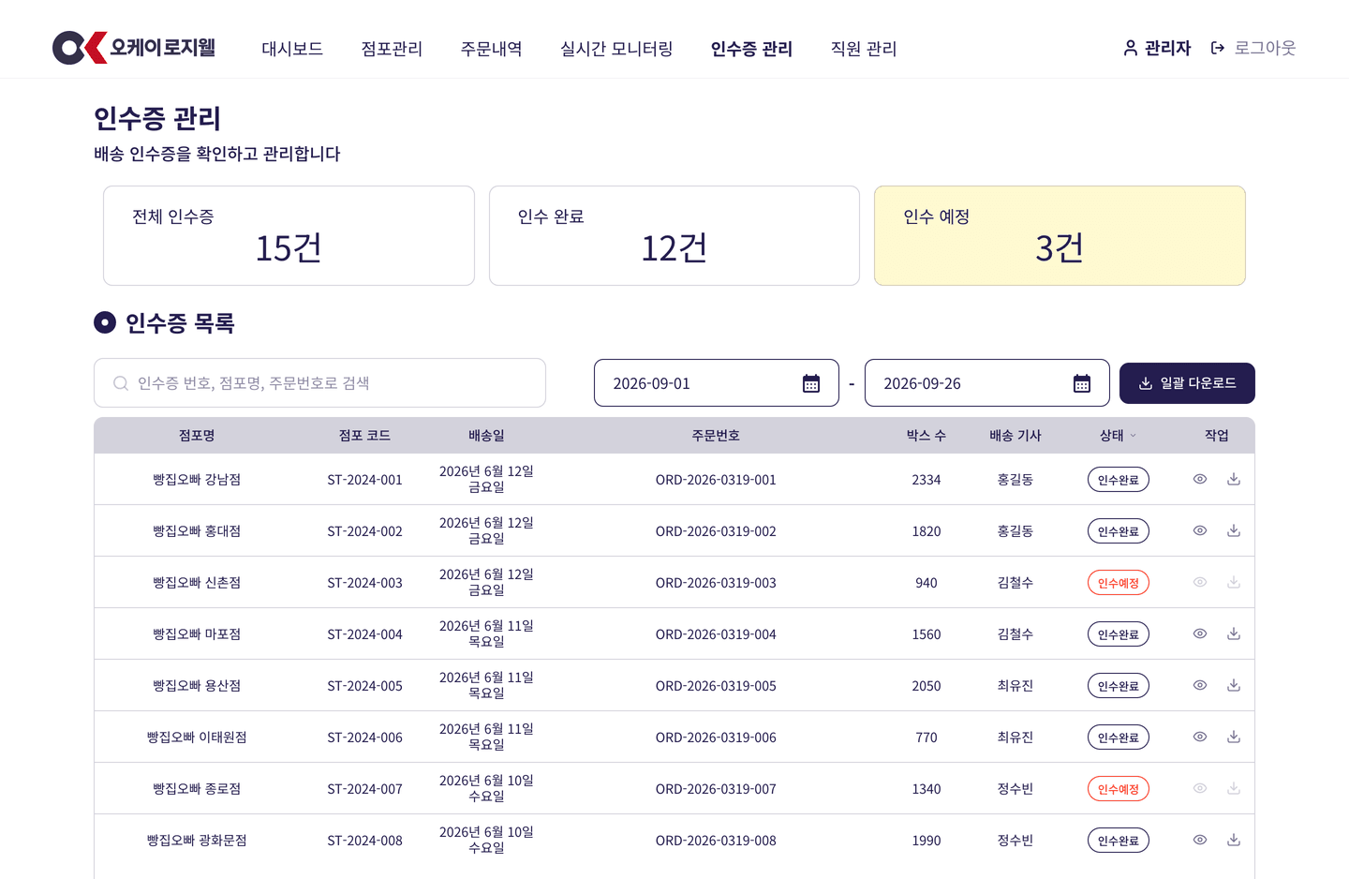Download receipt for 빵집오빠 홍대점
The height and width of the screenshot is (879, 1349).
tap(1234, 530)
